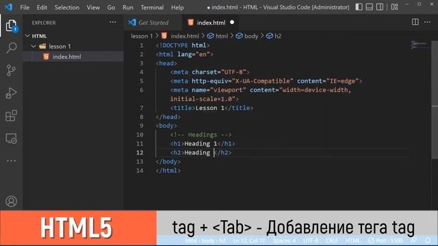Open the Go menu
Screen dimensions: 438x246
click(x=111, y=8)
